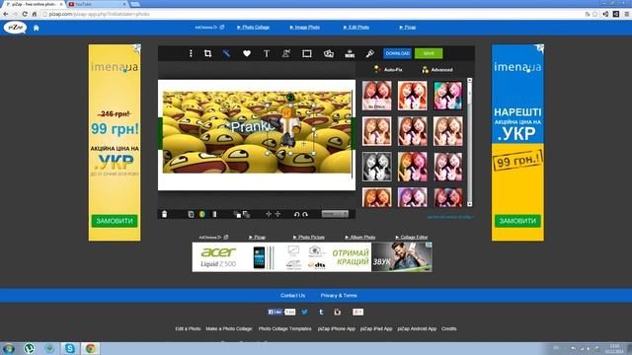632x355 pixels.
Task: Switch to the Advanced tab
Action: pos(436,70)
